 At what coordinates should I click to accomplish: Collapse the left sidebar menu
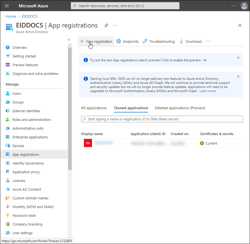coord(69,40)
